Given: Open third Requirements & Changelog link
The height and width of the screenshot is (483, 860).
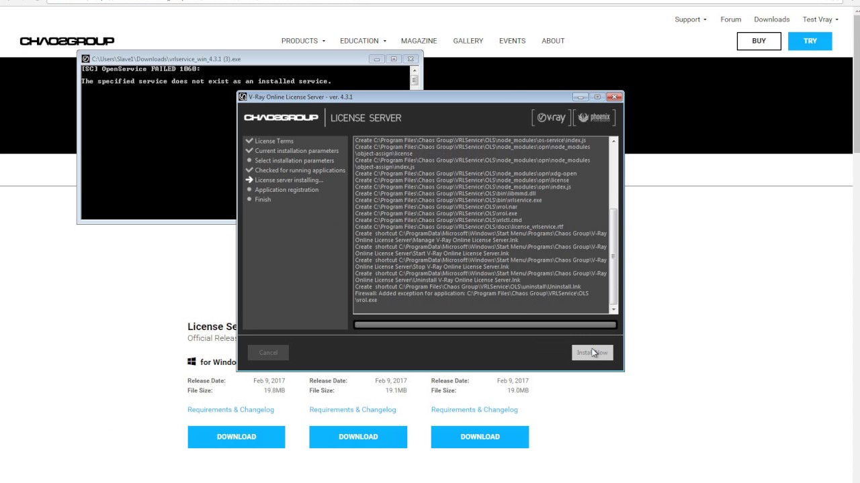Looking at the screenshot, I should pos(474,409).
